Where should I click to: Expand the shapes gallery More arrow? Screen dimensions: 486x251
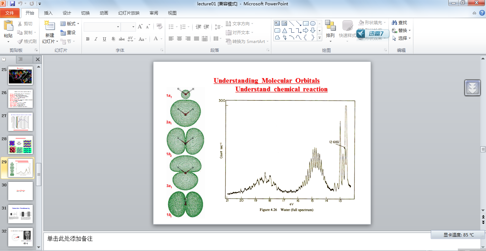319,37
